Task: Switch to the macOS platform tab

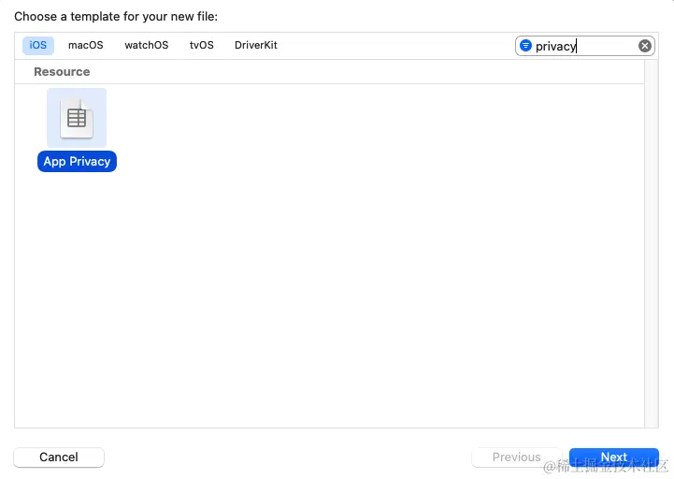Action: tap(86, 45)
